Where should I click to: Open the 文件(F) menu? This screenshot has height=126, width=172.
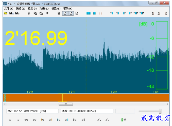pos(9,9)
